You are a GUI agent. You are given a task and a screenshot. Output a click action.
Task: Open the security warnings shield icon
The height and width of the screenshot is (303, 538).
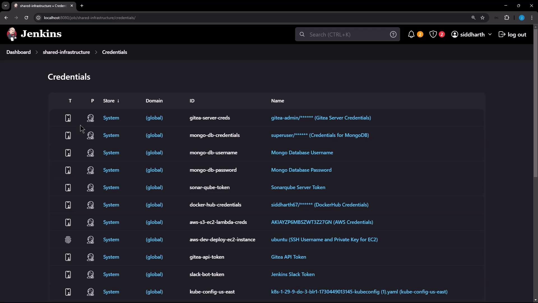pyautogui.click(x=433, y=35)
